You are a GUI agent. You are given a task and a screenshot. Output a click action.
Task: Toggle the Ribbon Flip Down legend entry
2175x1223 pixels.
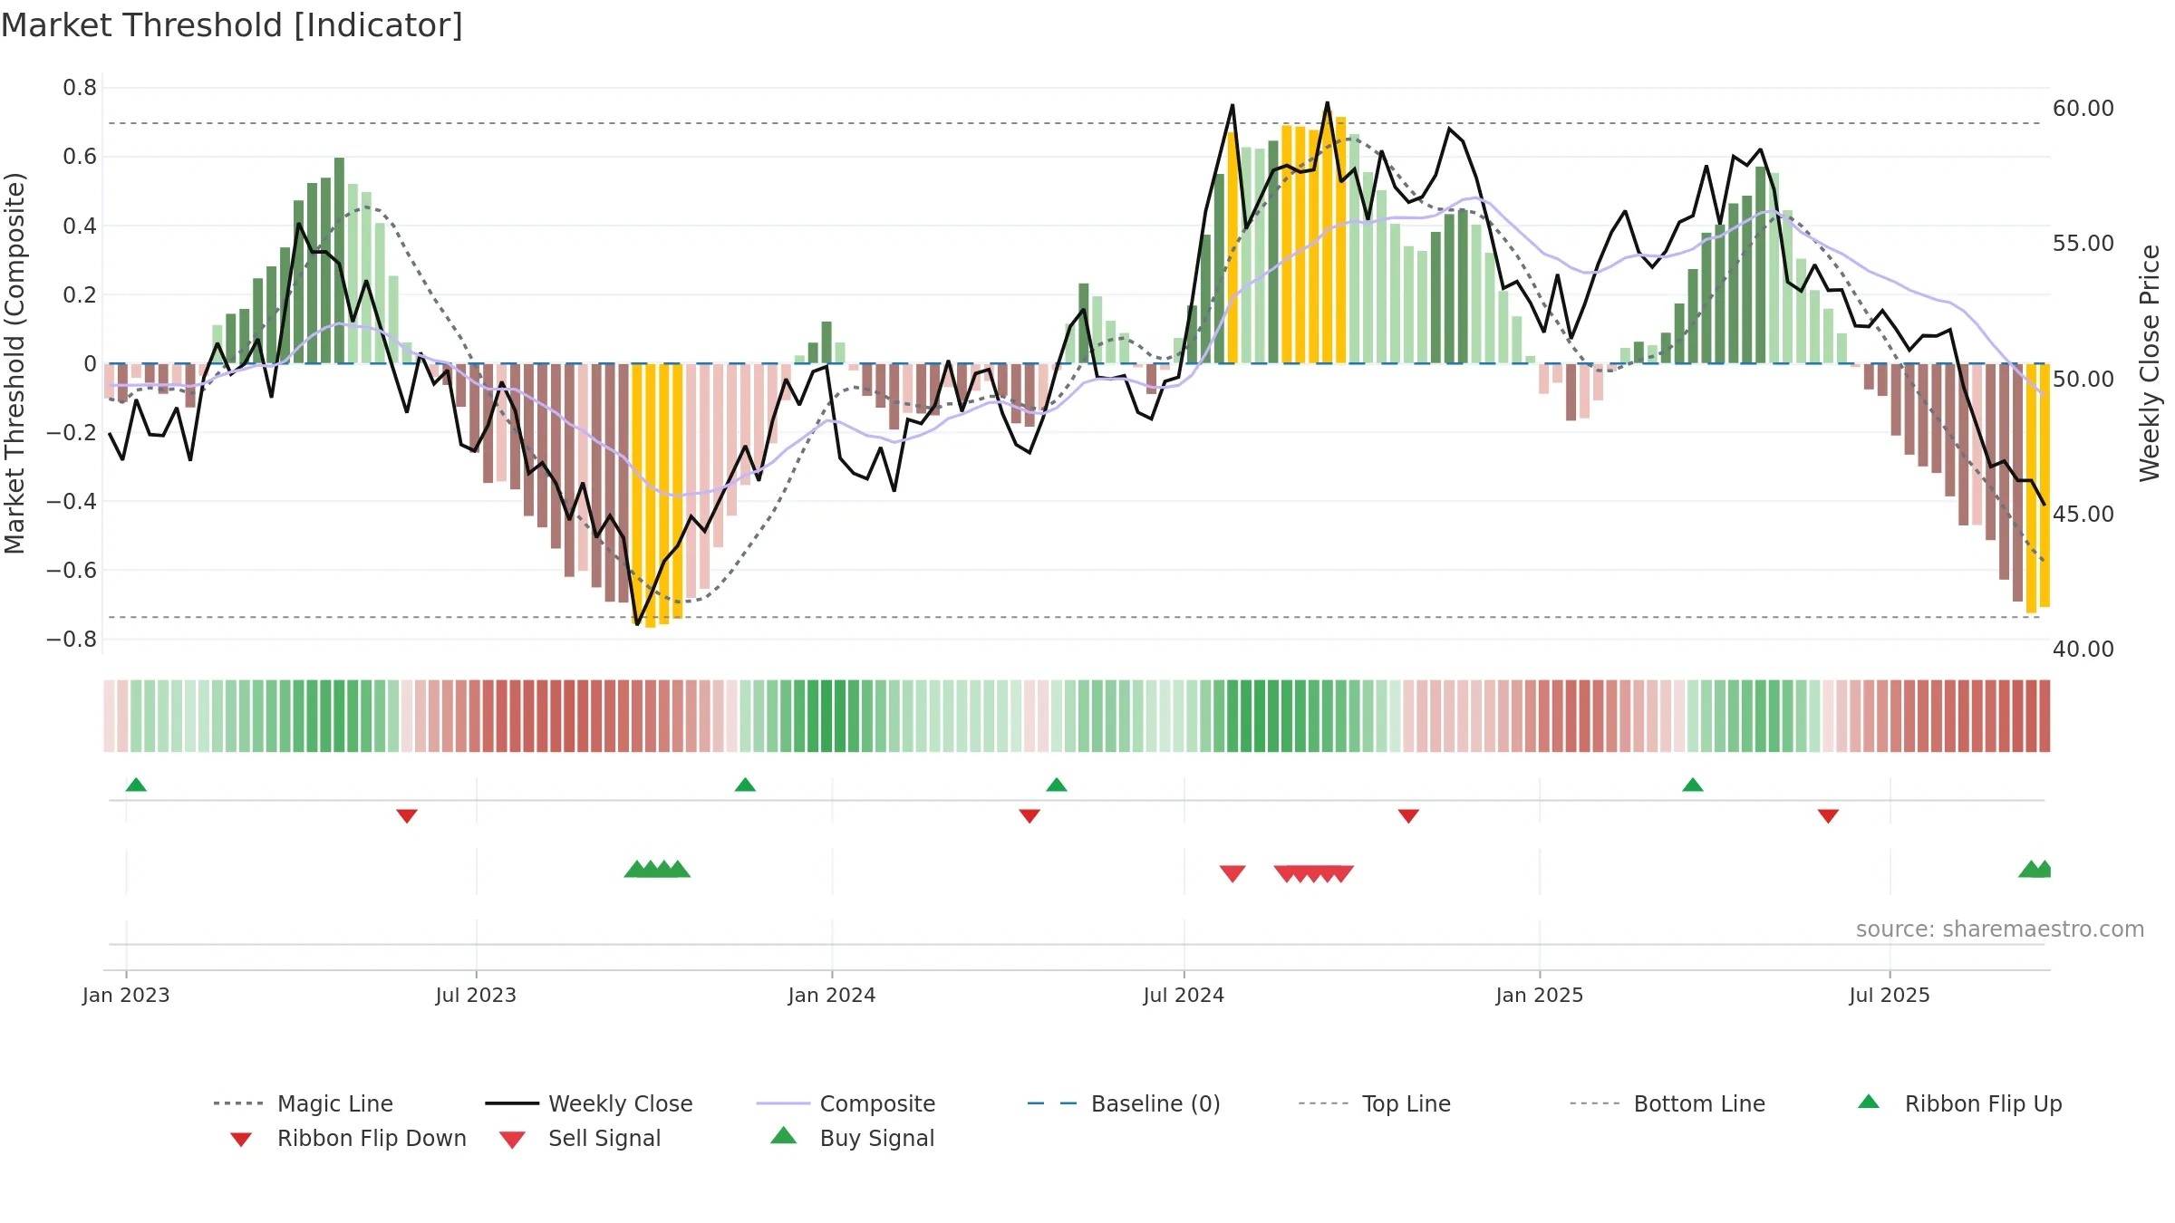(348, 1138)
